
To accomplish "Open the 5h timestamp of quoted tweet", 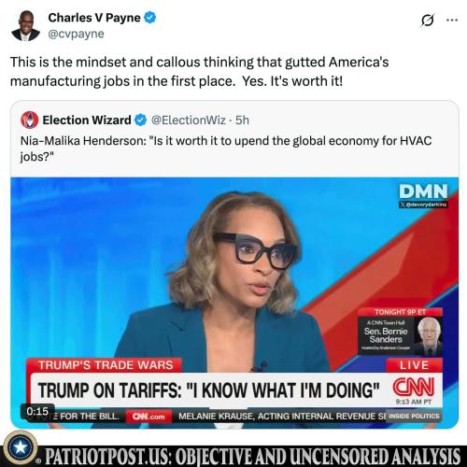I will pyautogui.click(x=242, y=120).
